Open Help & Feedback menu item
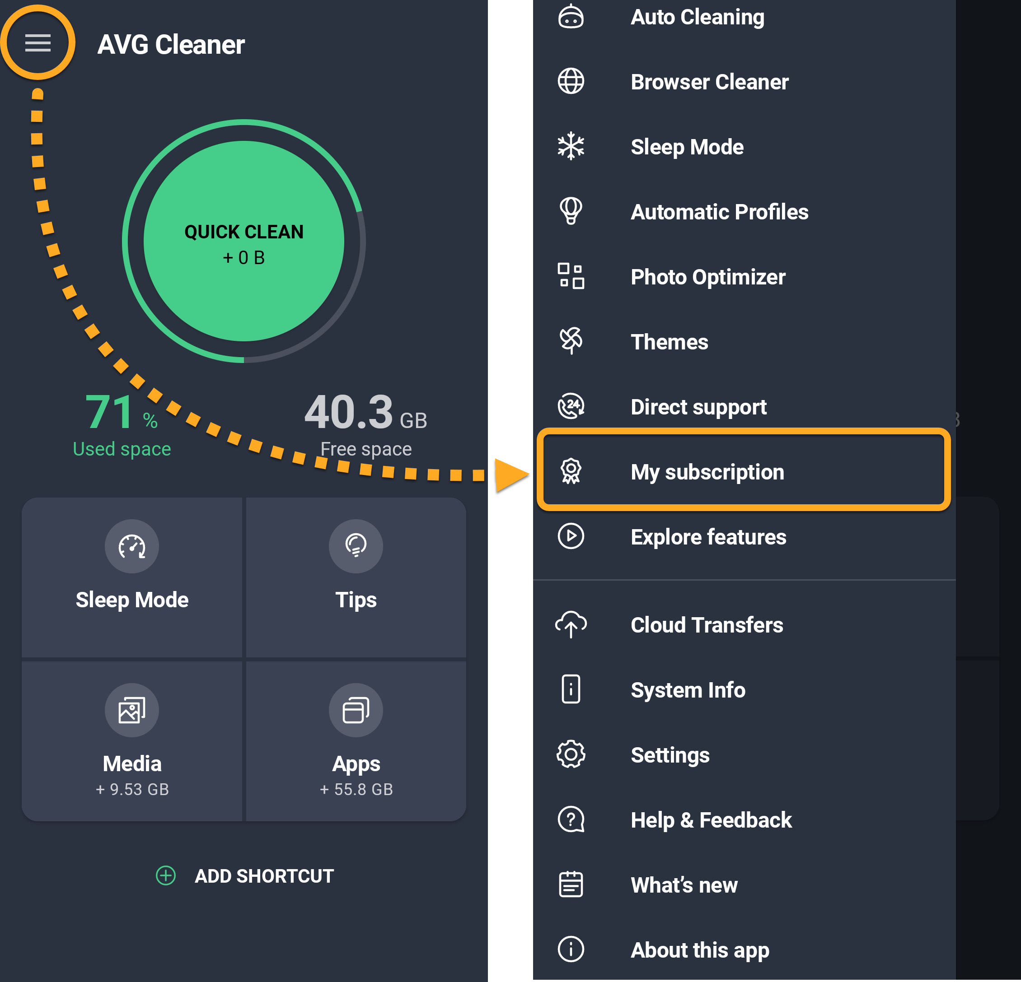Image resolution: width=1021 pixels, height=982 pixels. pos(711,820)
